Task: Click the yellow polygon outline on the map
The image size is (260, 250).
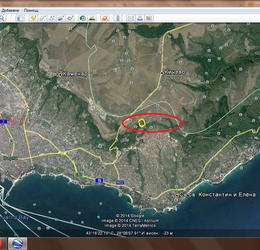Action: click(x=142, y=123)
